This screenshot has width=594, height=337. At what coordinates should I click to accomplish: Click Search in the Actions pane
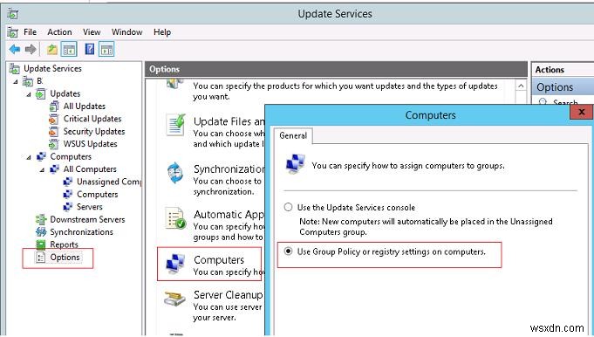tap(565, 103)
